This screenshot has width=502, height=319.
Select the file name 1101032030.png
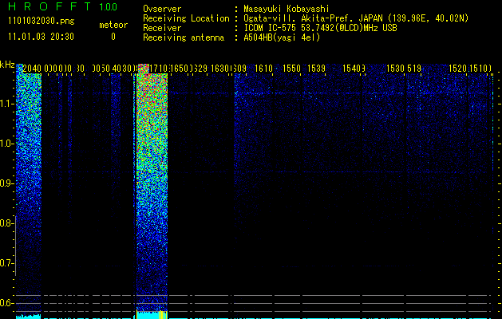(x=42, y=21)
